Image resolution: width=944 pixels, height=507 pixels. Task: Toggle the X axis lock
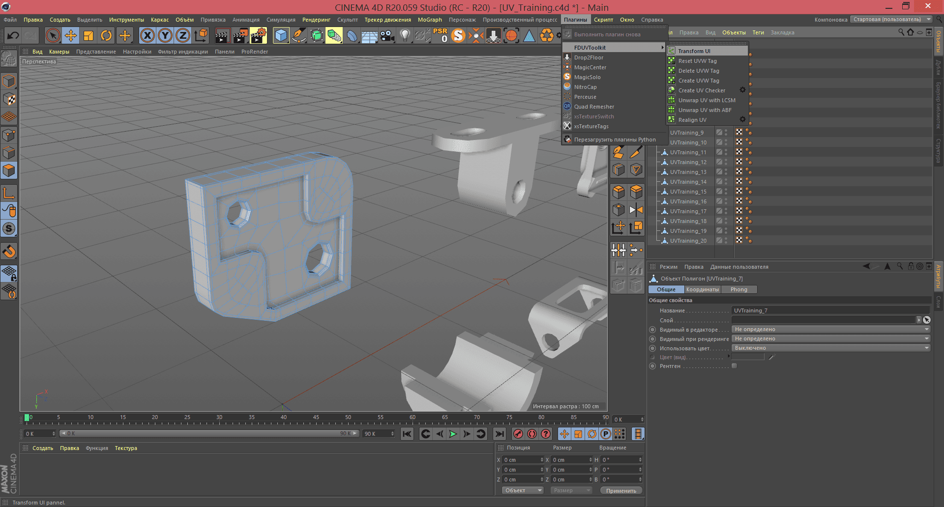pos(147,35)
